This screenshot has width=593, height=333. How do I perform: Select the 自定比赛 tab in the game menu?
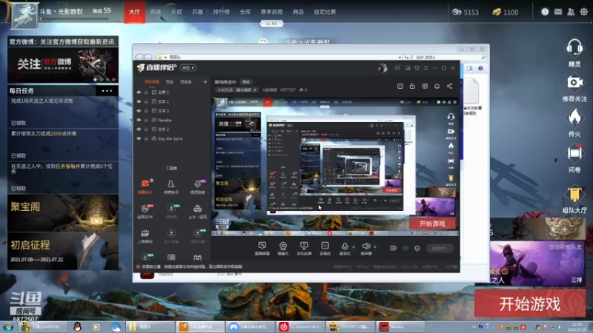click(x=325, y=12)
